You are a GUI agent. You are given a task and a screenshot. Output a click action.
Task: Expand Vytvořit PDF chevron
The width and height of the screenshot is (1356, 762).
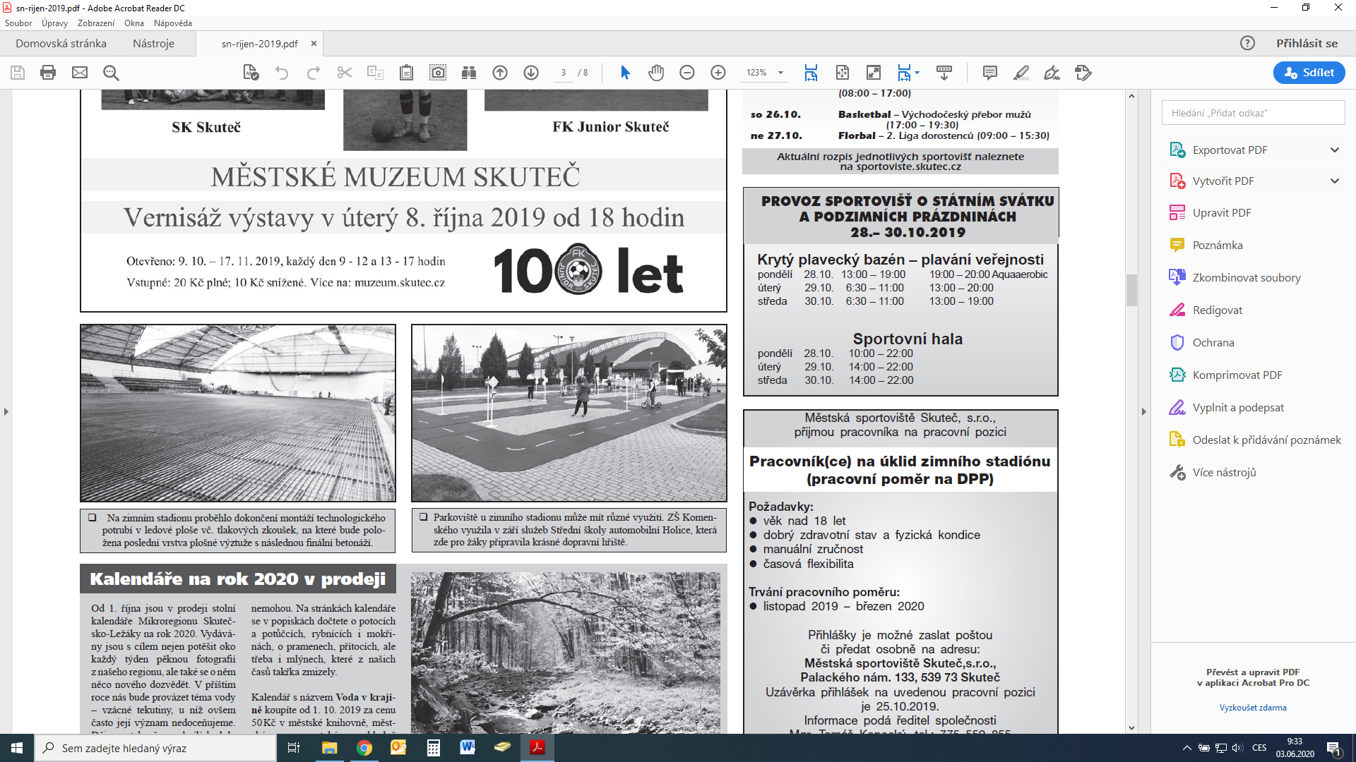1335,181
